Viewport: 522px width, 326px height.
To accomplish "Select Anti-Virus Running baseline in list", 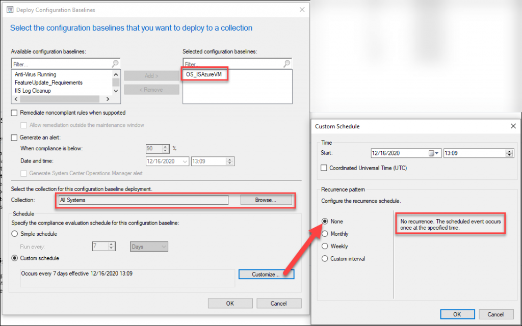I will 36,74.
